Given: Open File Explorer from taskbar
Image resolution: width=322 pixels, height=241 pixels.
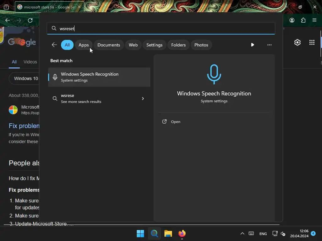Looking at the screenshot, I should [x=168, y=233].
